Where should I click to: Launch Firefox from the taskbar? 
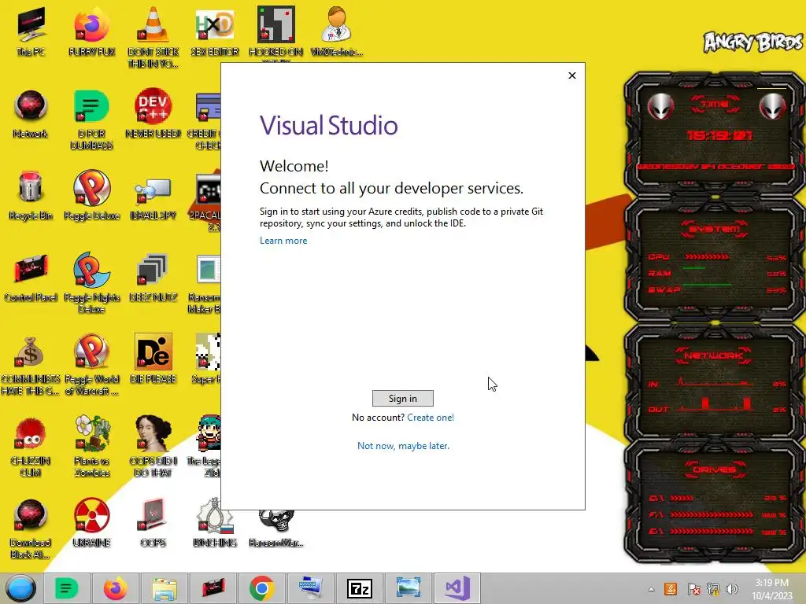tap(115, 588)
